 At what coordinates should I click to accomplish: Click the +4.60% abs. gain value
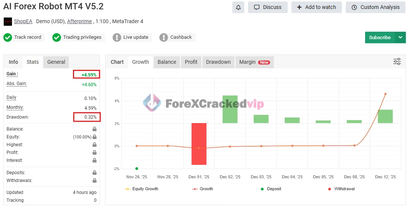pos(89,85)
